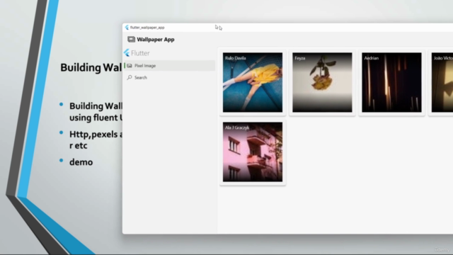453x255 pixels.
Task: Click the 'Ala J Graczyk' photographer label
Action: pos(237,127)
